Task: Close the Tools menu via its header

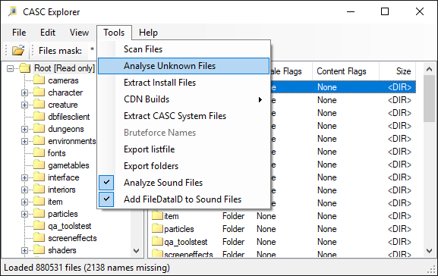Action: [x=114, y=33]
